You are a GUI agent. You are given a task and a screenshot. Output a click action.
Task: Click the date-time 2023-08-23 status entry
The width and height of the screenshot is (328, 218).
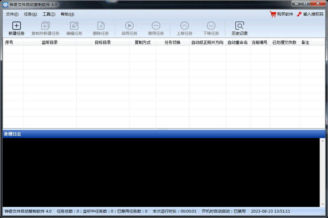point(271,211)
